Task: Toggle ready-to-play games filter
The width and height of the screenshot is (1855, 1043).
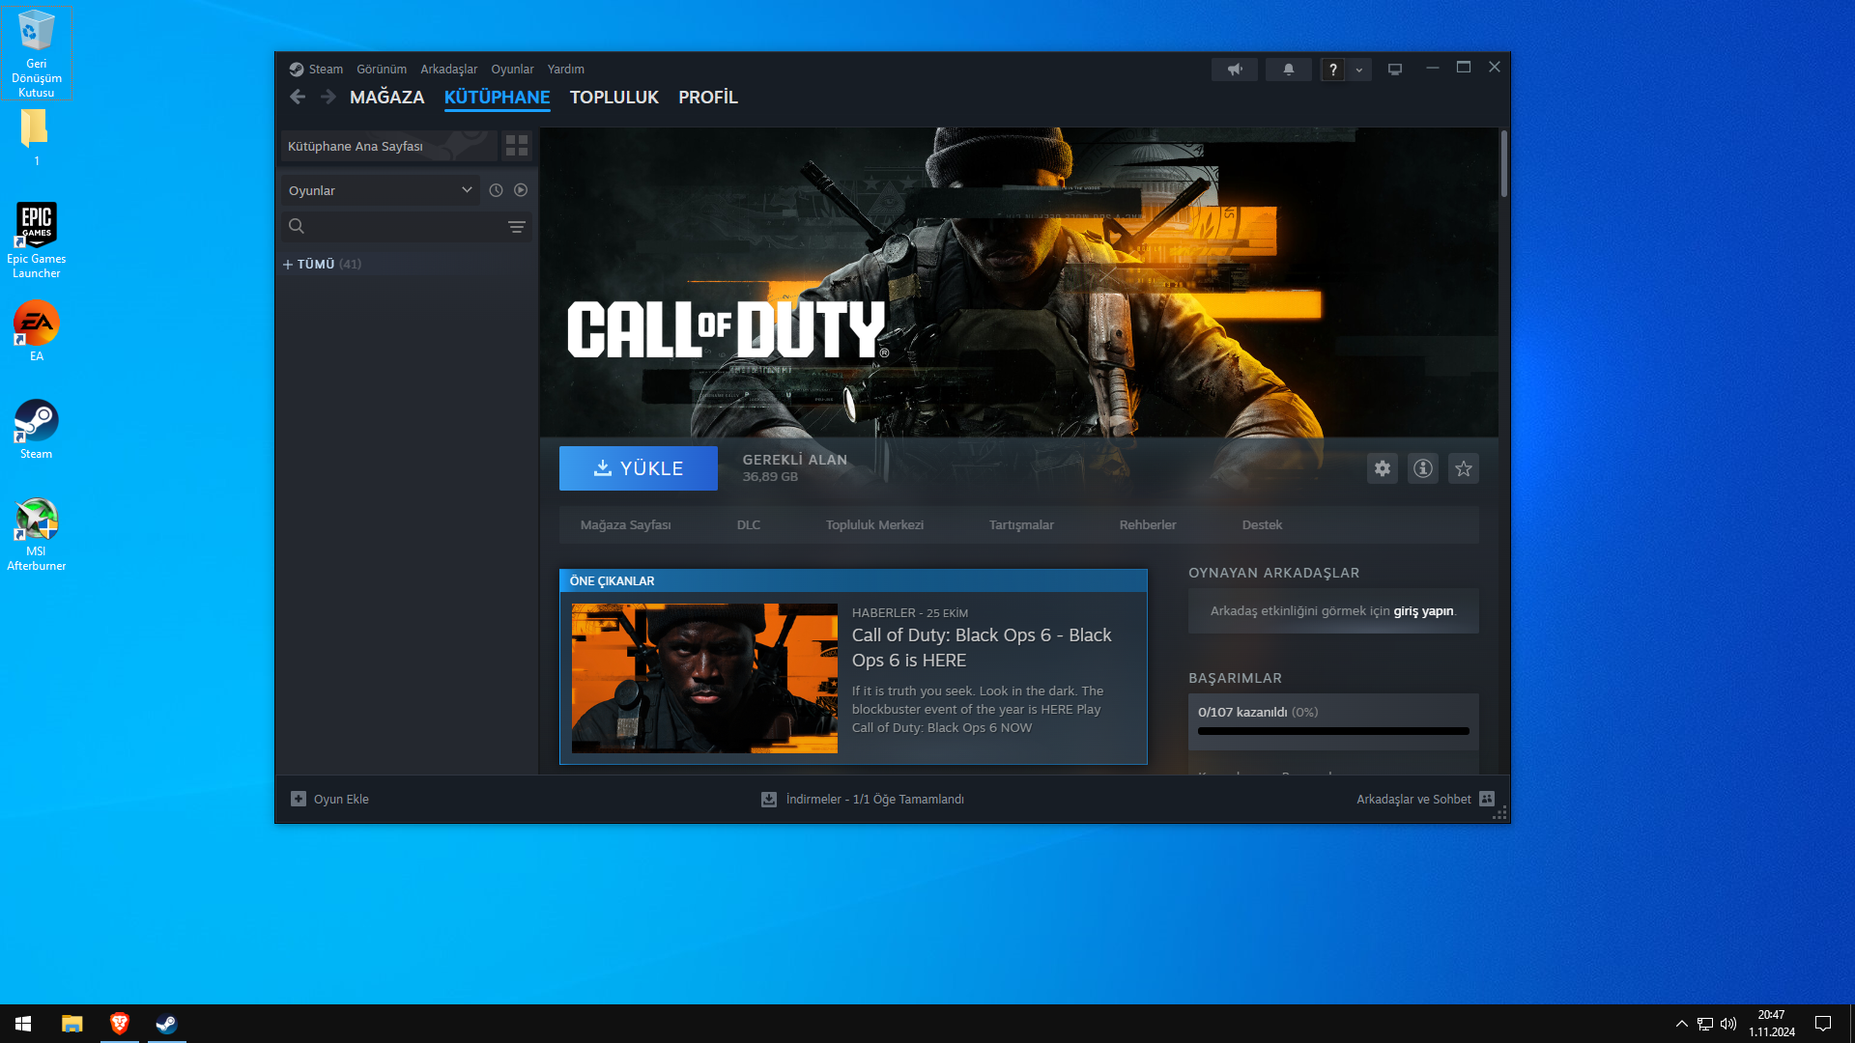Action: click(521, 190)
